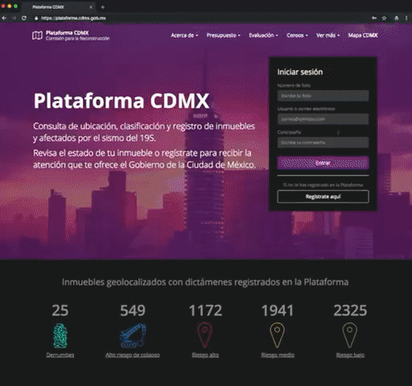Click the 1172 count number
This screenshot has height=386, width=412.
(205, 310)
